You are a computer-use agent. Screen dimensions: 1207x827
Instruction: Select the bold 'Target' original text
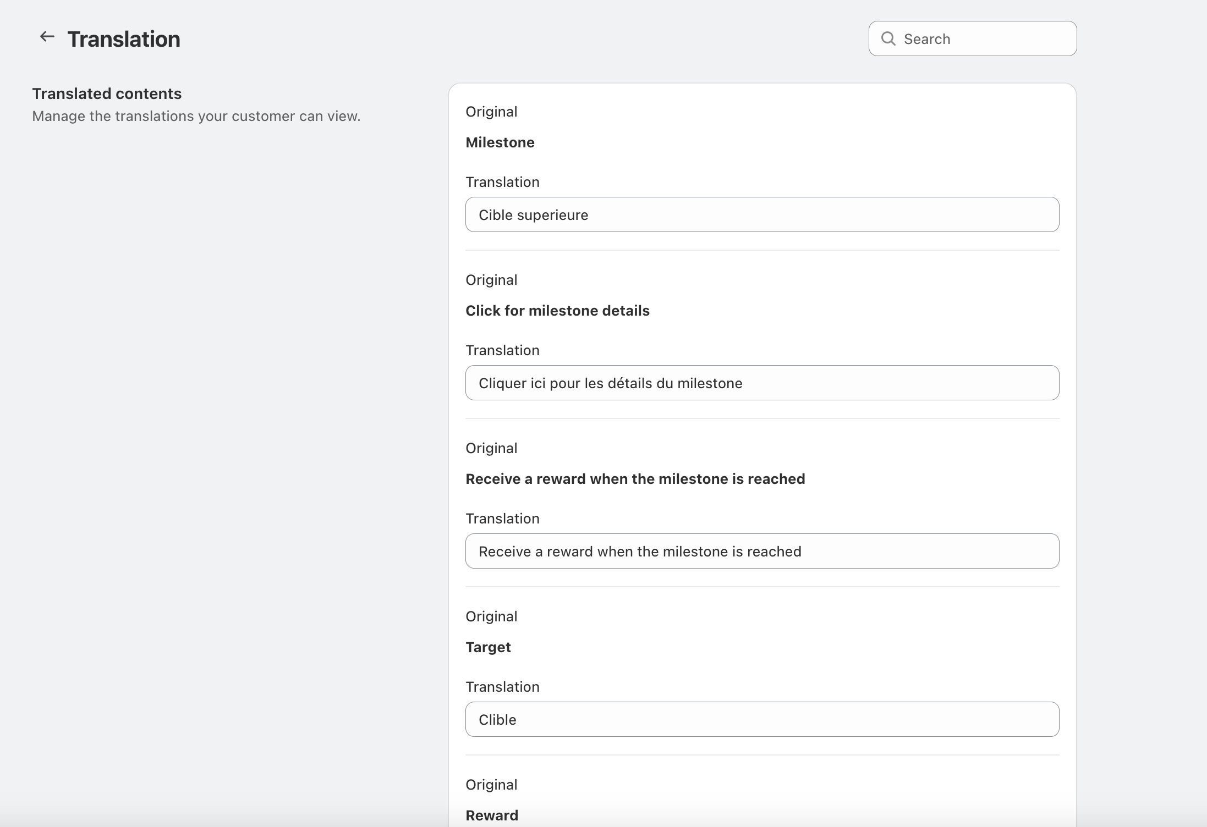(x=488, y=647)
